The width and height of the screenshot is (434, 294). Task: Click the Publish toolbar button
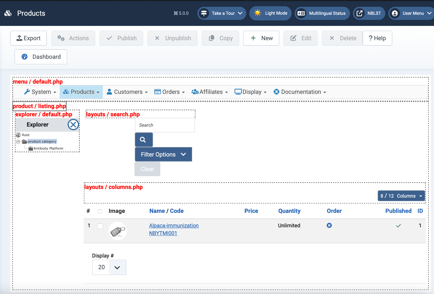coord(121,38)
